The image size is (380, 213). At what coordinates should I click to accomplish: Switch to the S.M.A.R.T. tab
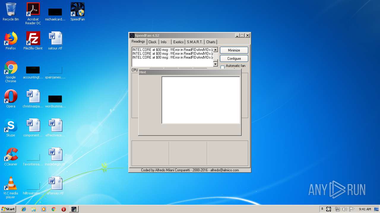tap(195, 42)
